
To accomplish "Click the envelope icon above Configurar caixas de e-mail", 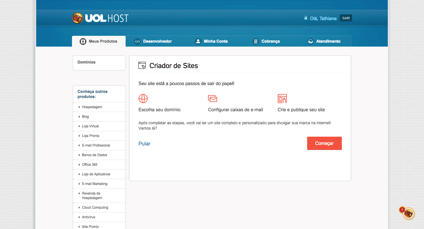I will [x=213, y=99].
